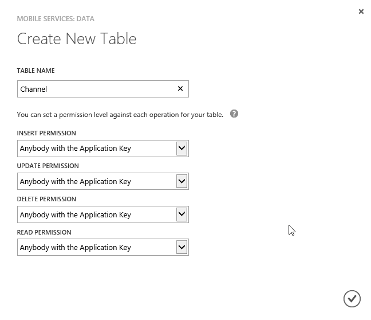Click the MOBILE SERVICES: DATA breadcrumb label
The width and height of the screenshot is (371, 320).
(56, 19)
